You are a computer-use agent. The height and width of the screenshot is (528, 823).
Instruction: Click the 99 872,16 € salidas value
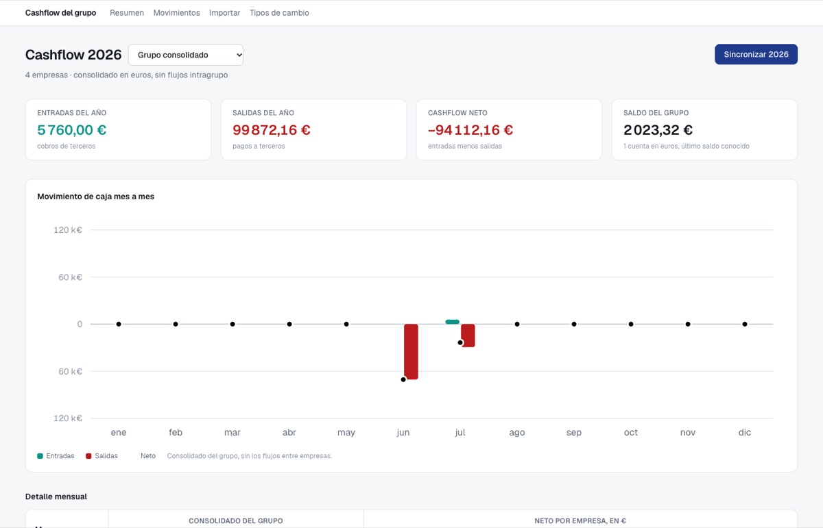pyautogui.click(x=272, y=130)
